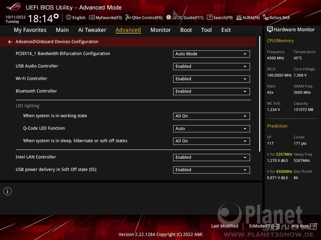Click the 18:14 clock display
This screenshot has width=321, height=240.
(x=40, y=19)
